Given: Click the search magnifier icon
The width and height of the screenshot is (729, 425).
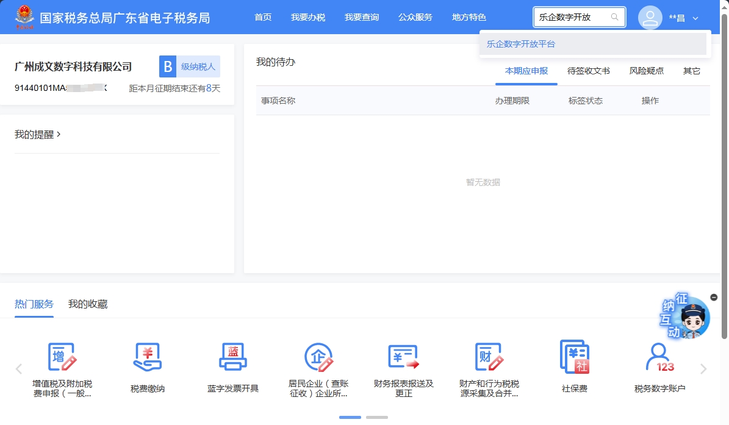Looking at the screenshot, I should pos(615,17).
